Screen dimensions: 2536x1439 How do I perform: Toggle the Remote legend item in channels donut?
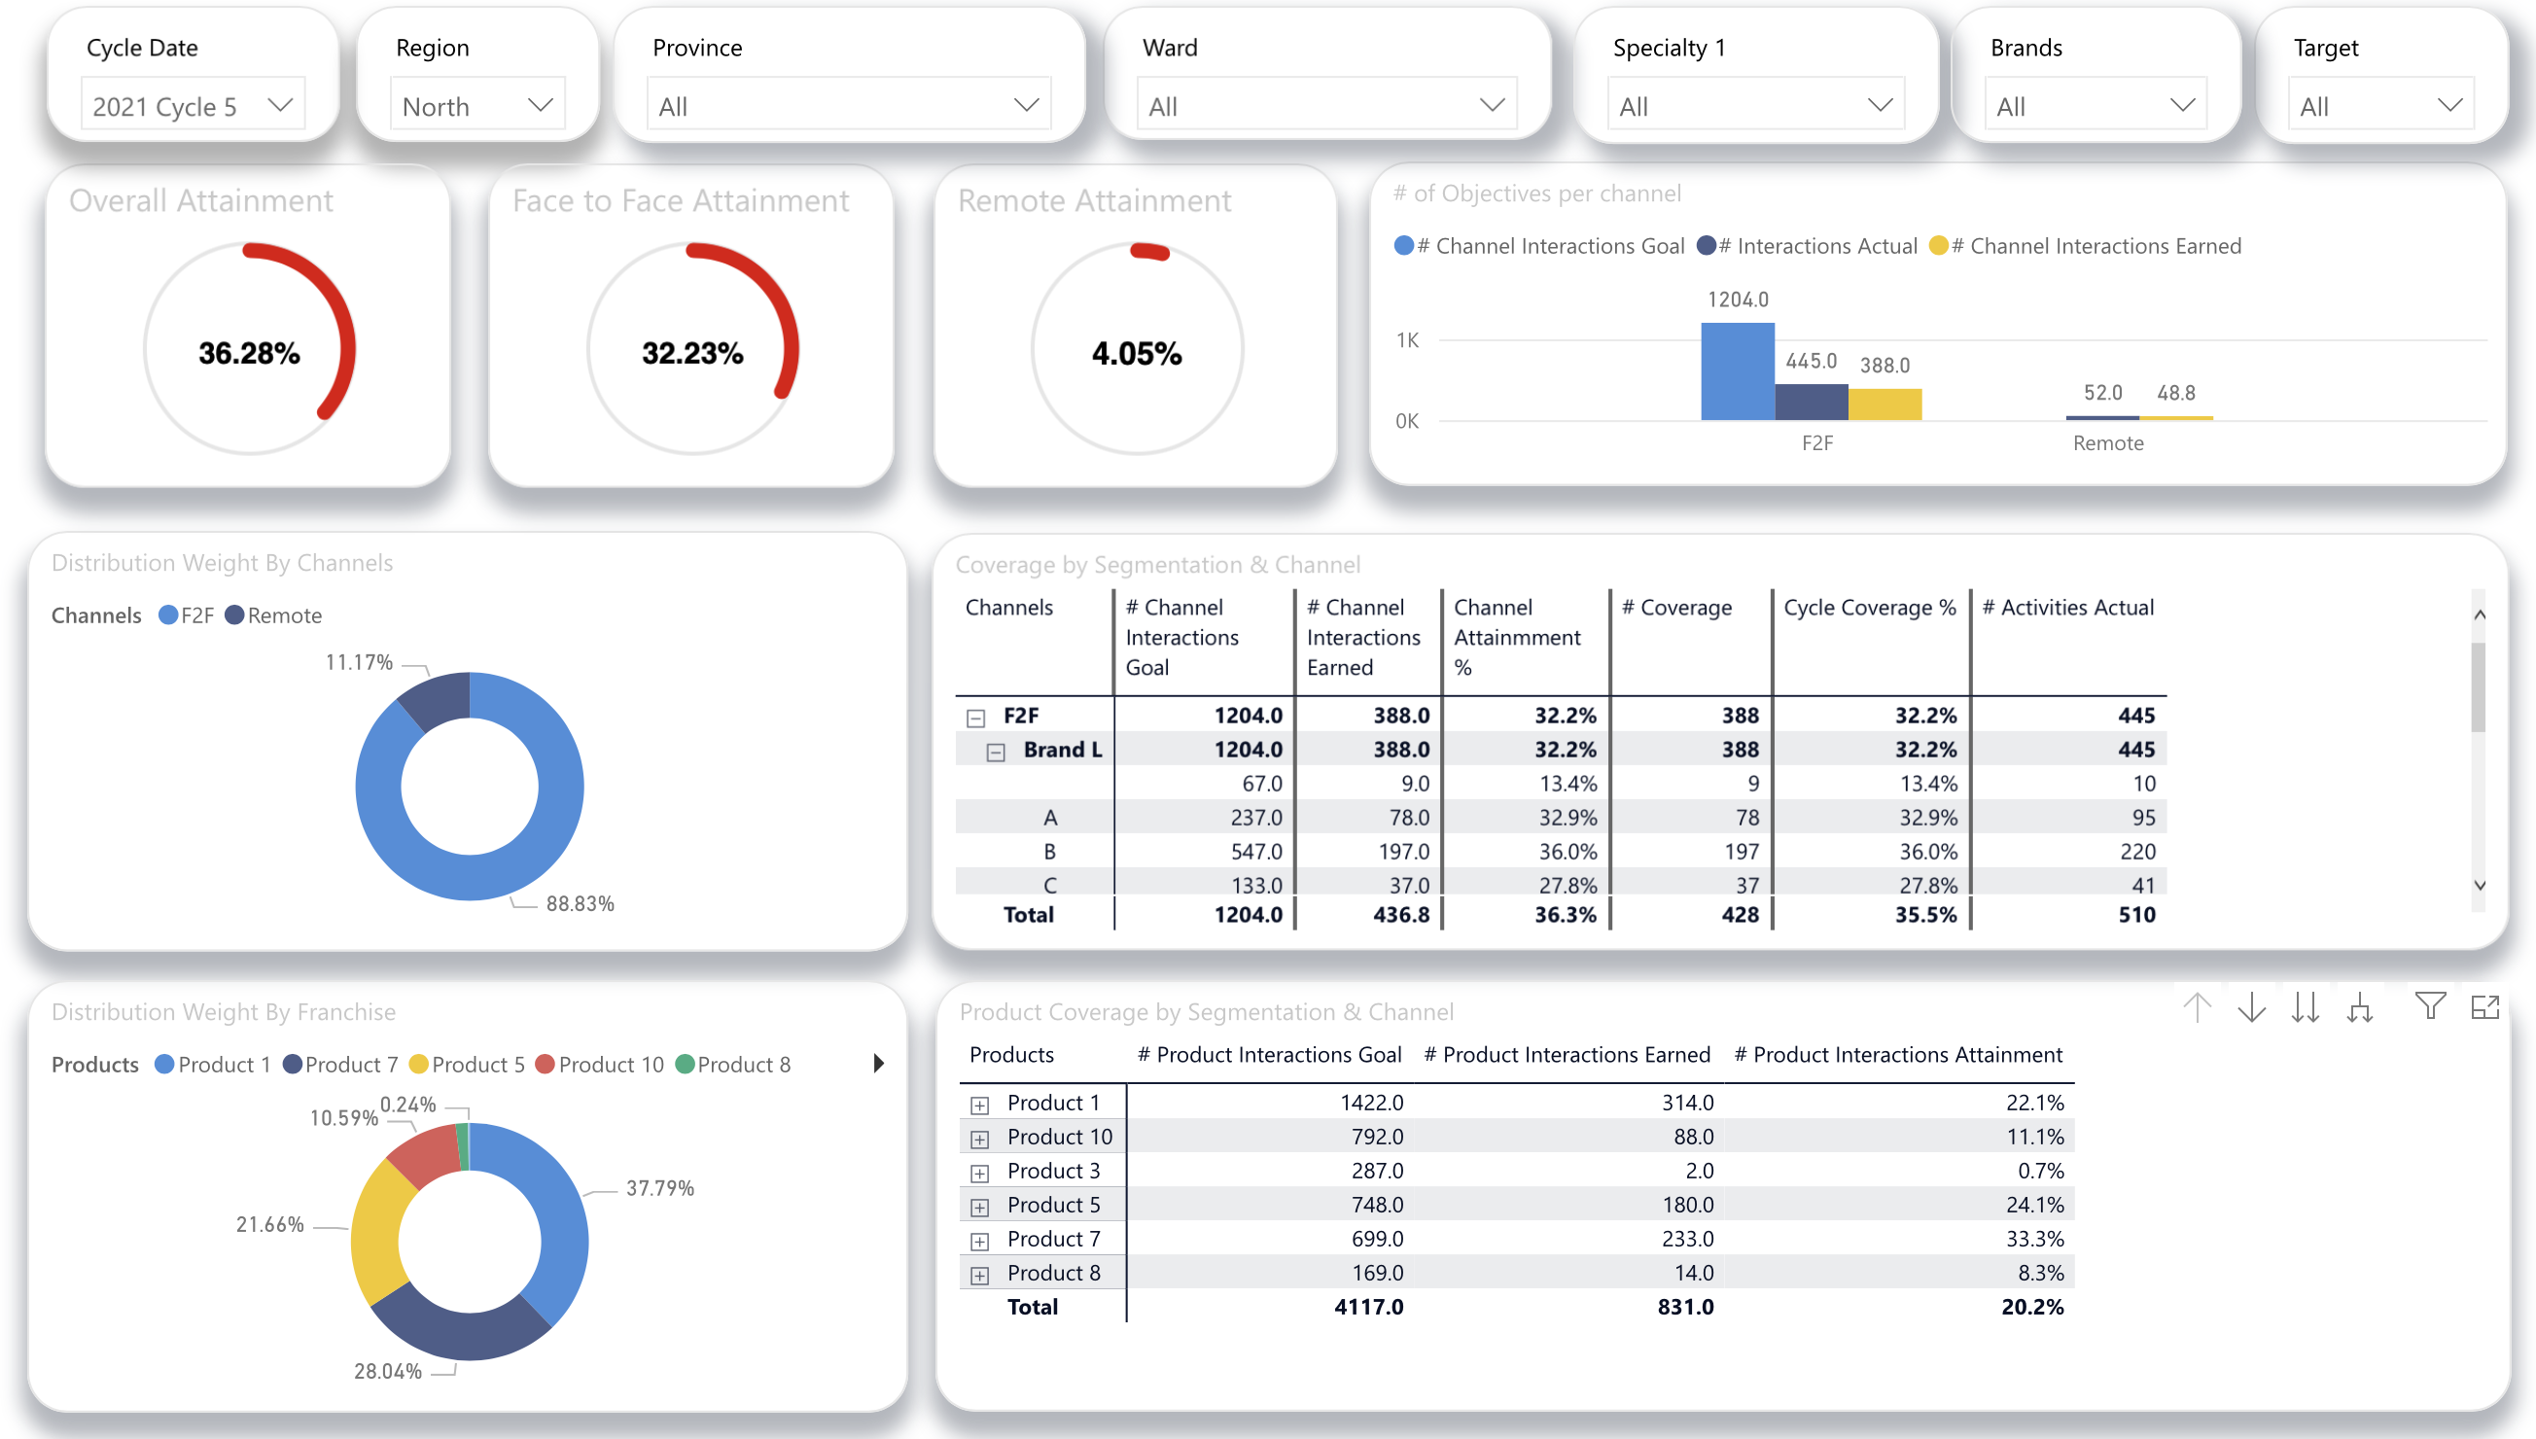click(x=234, y=614)
